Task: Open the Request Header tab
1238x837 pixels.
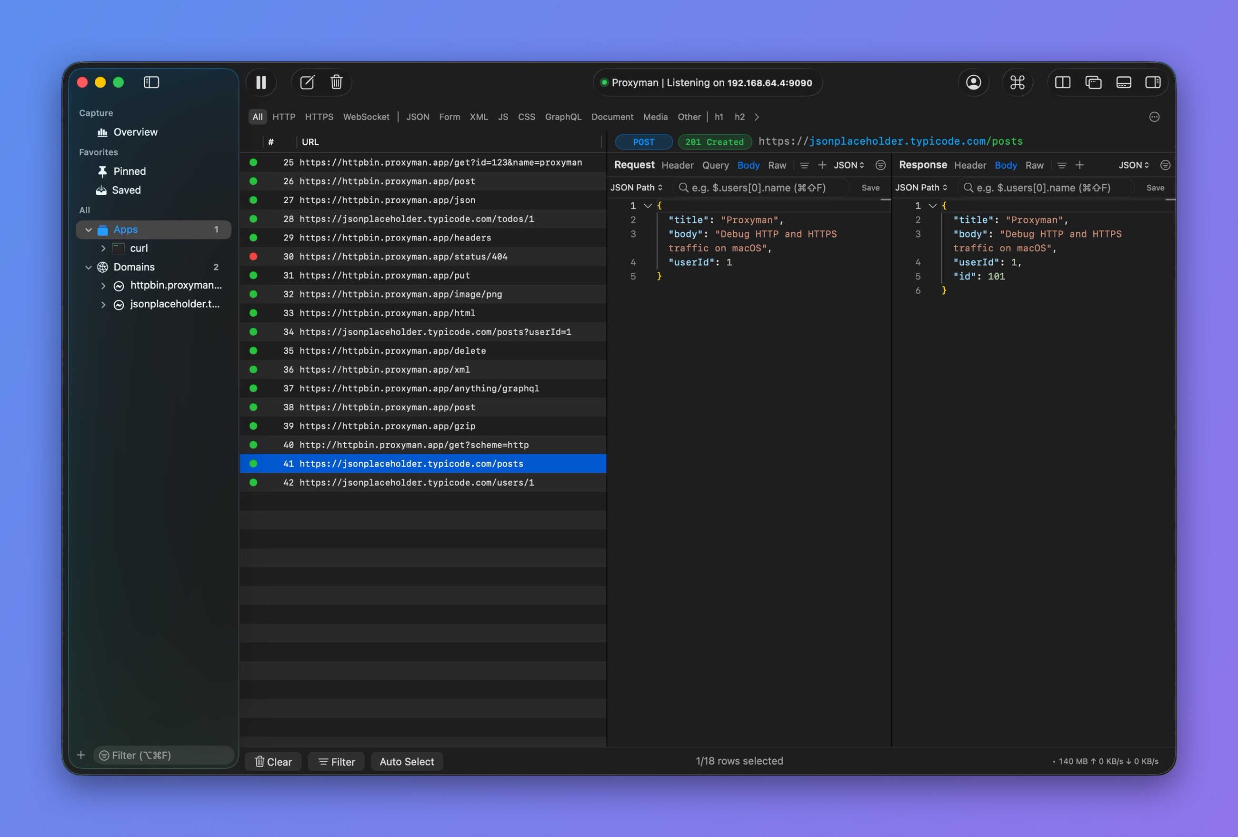Action: pos(677,165)
